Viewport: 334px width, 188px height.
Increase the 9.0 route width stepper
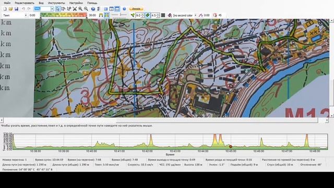pyautogui.click(x=142, y=14)
